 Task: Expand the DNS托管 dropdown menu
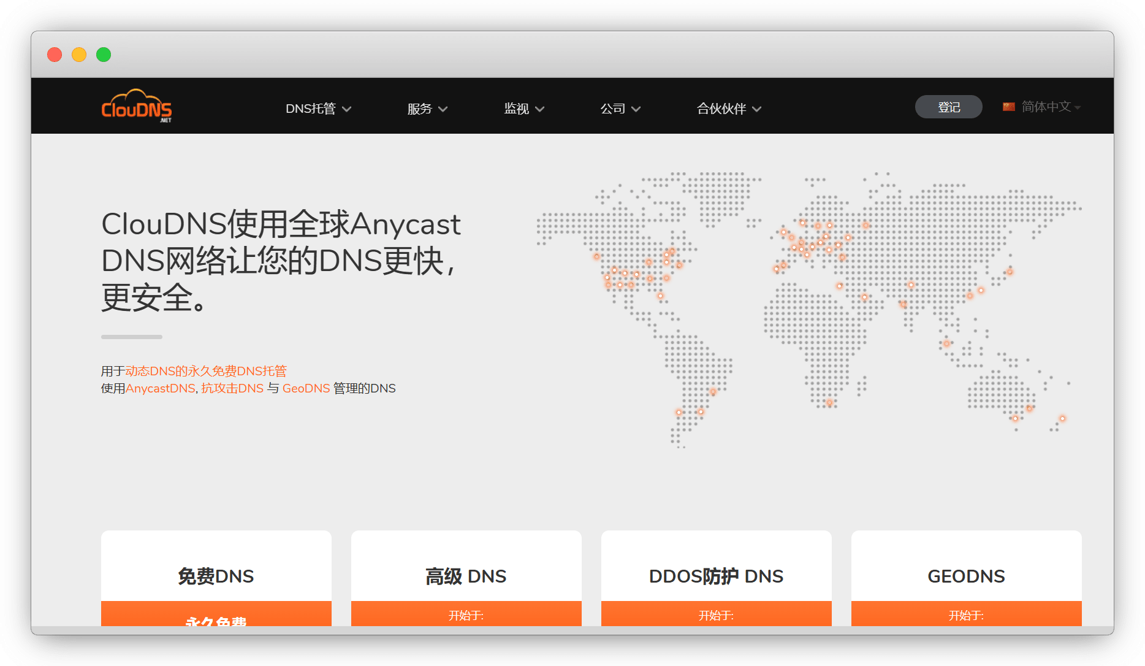pos(318,109)
